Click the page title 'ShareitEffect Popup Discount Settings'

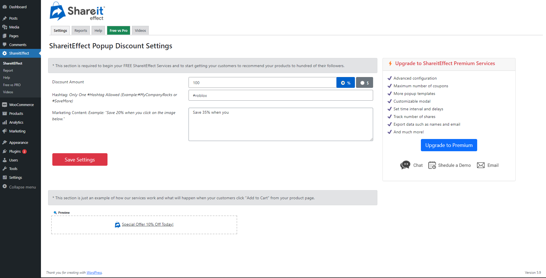point(111,46)
